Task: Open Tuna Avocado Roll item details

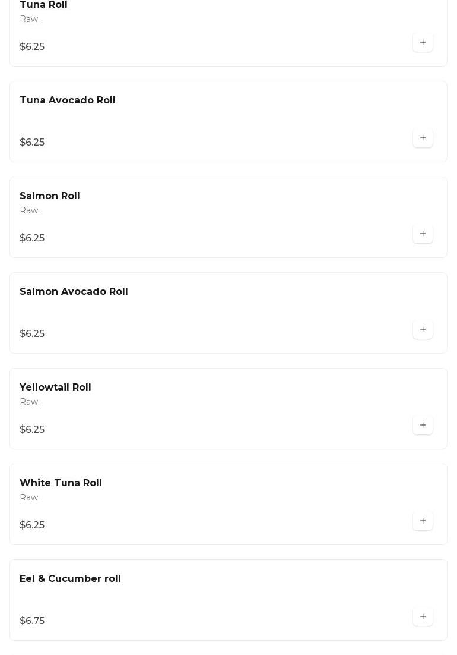Action: [68, 100]
